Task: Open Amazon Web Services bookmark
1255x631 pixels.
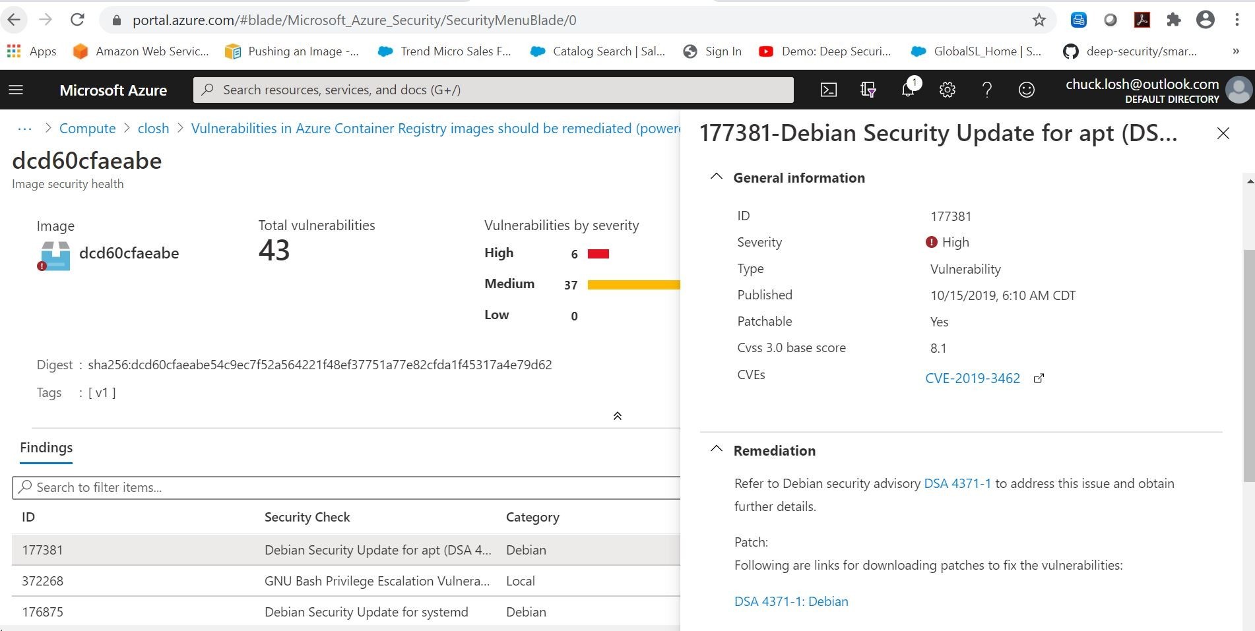Action: coord(141,51)
